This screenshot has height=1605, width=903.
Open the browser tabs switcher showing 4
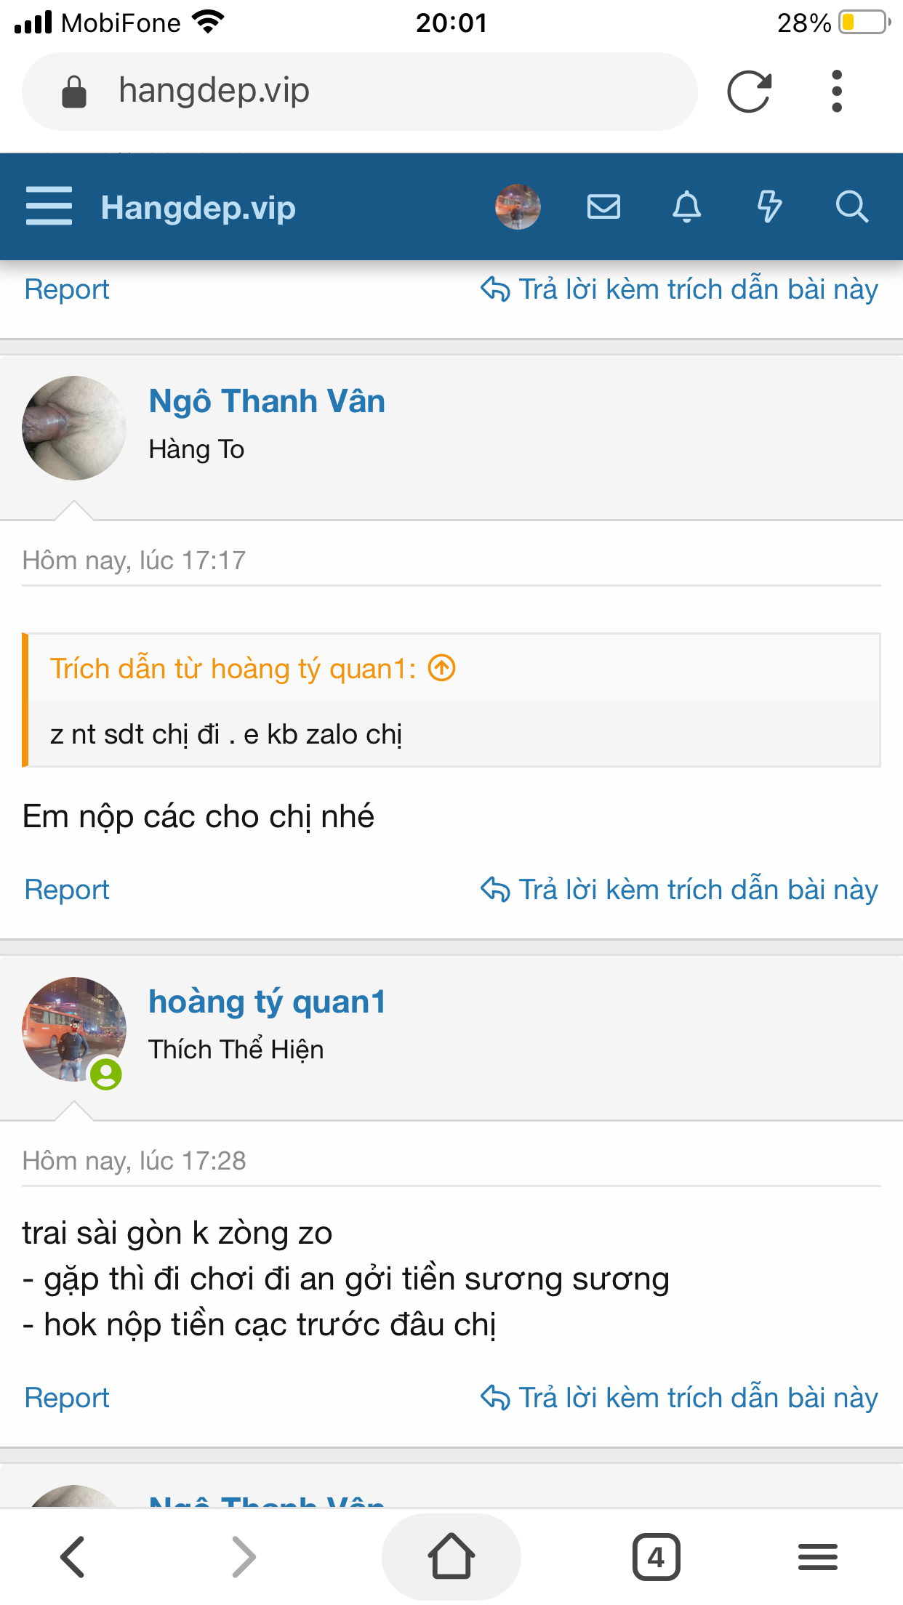(x=656, y=1557)
